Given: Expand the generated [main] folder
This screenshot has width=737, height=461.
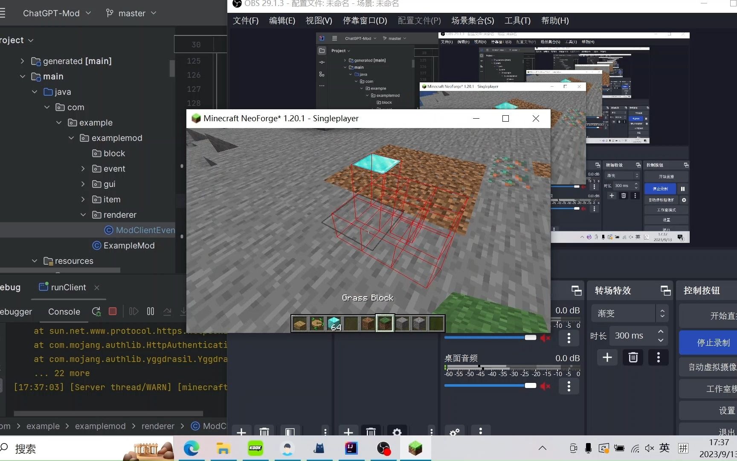Looking at the screenshot, I should pos(22,61).
